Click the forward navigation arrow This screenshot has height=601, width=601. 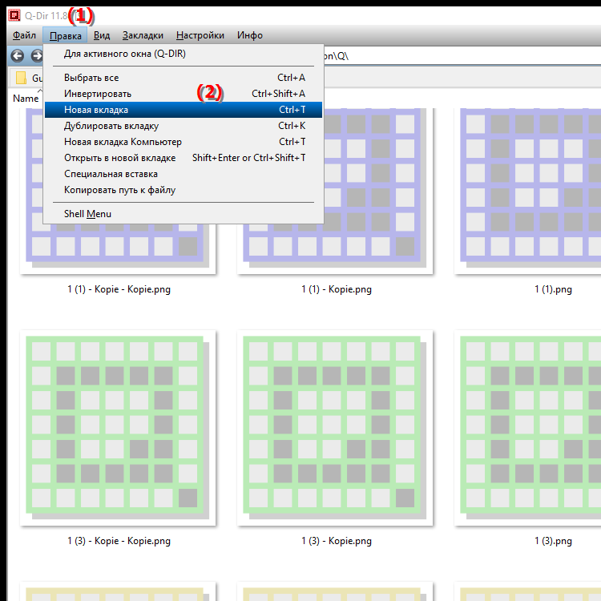point(36,56)
